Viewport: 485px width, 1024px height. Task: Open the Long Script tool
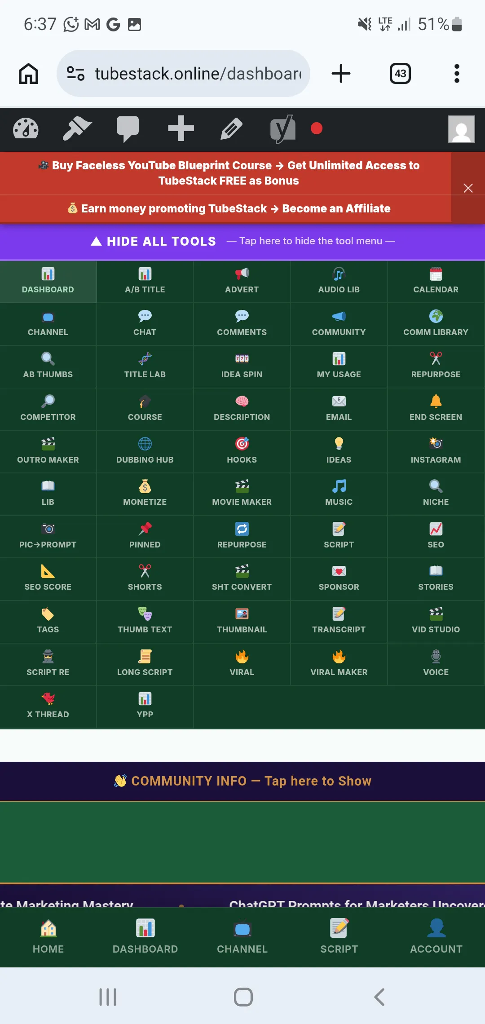pos(145,664)
